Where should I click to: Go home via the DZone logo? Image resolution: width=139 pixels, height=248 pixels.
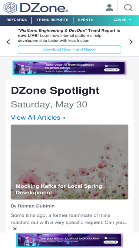pyautogui.click(x=36, y=7)
